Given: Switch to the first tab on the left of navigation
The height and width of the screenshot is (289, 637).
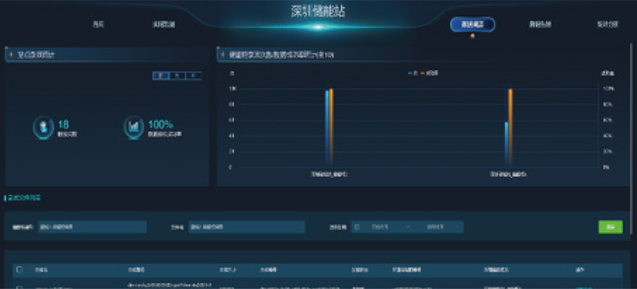Looking at the screenshot, I should pos(98,24).
